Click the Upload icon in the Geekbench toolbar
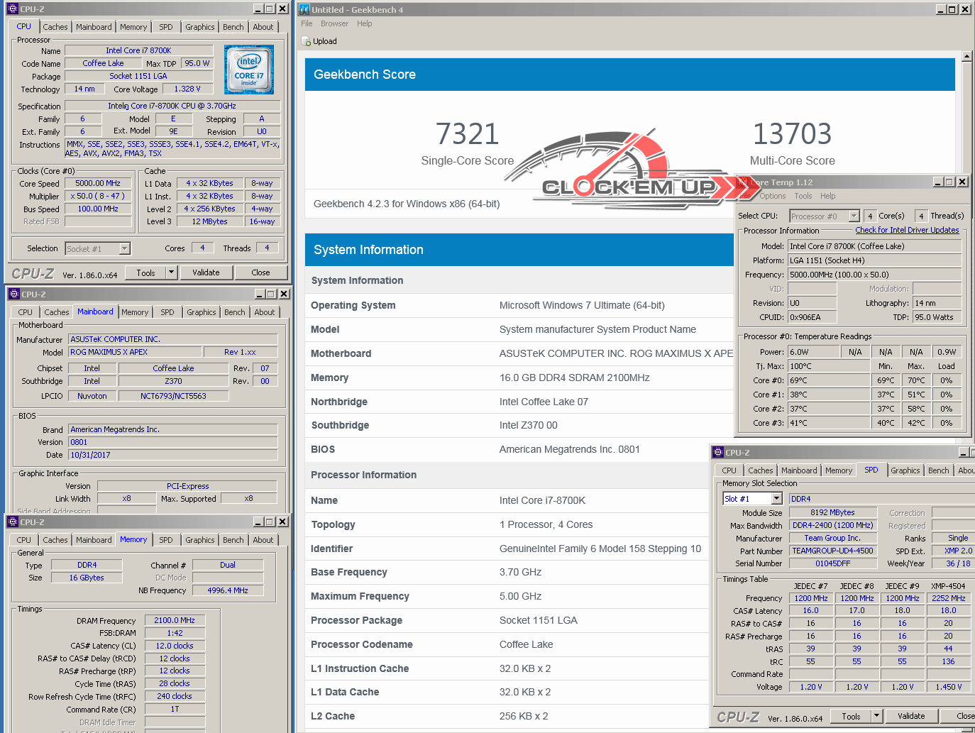The image size is (975, 733). coord(307,41)
